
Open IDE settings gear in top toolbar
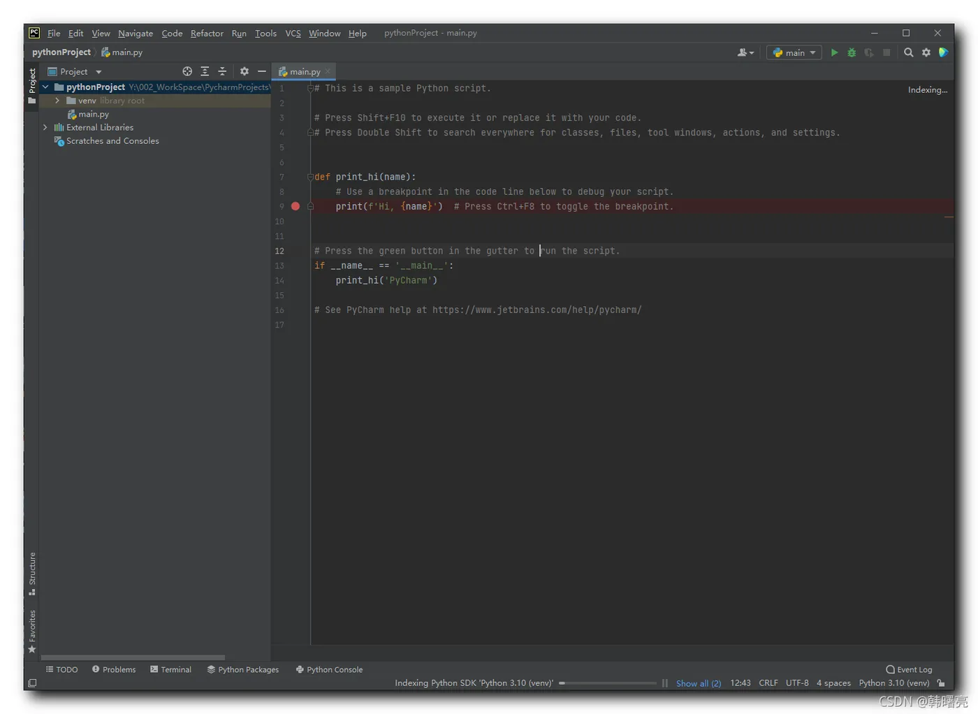(x=926, y=52)
